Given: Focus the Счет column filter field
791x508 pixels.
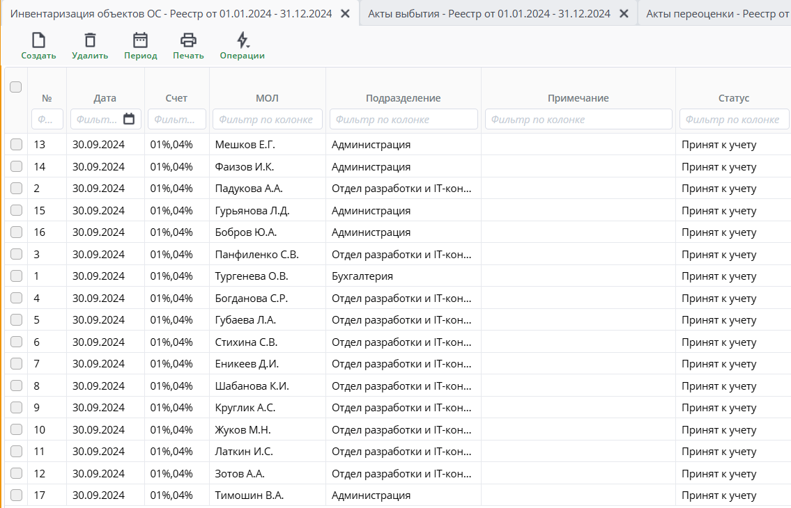Looking at the screenshot, I should [177, 119].
